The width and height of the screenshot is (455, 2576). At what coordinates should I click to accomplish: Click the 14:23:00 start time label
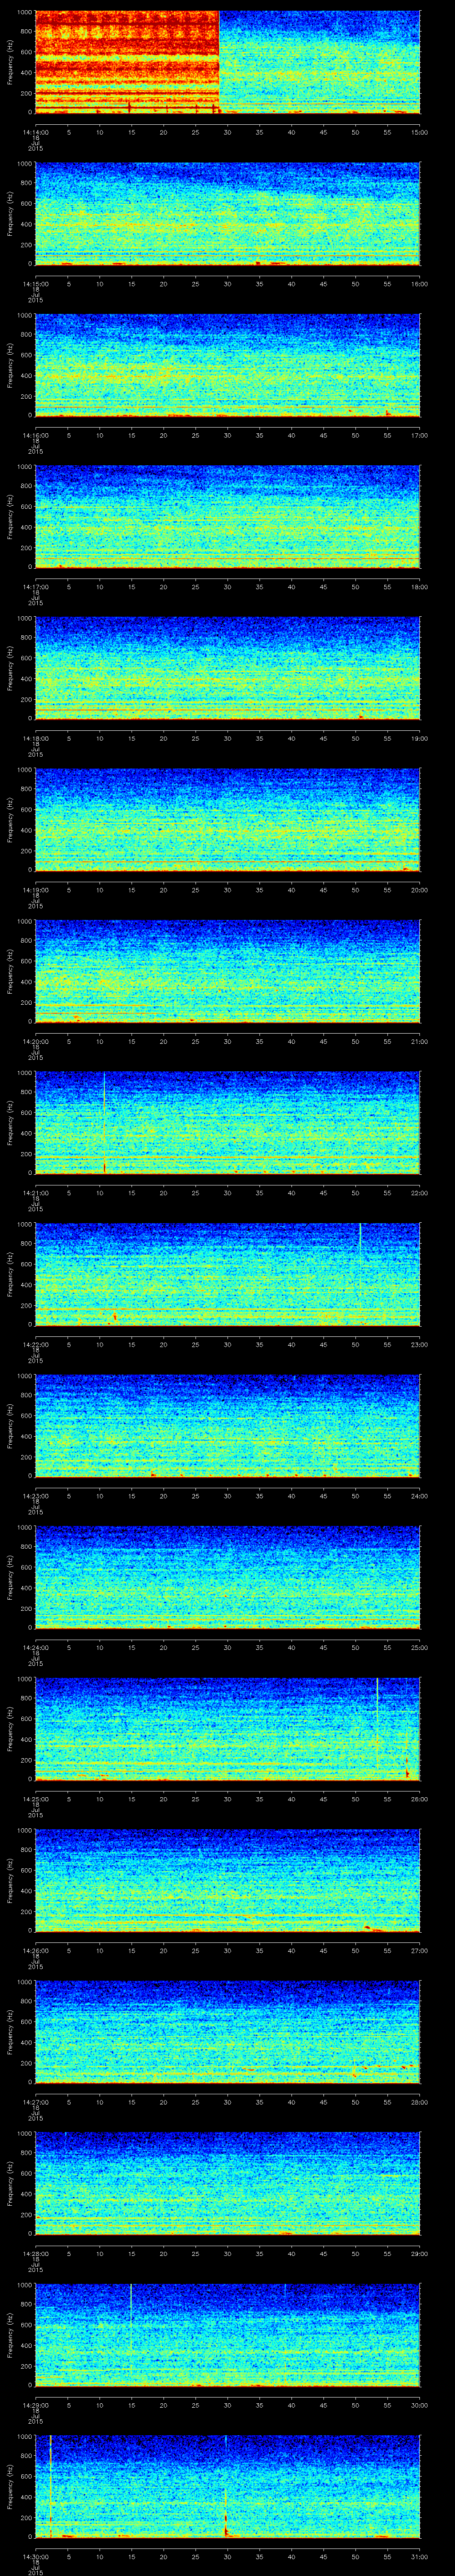pos(35,1496)
